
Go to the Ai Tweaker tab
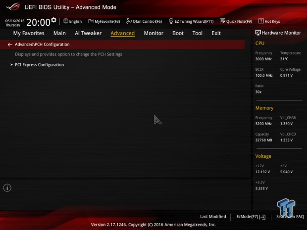(x=88, y=33)
